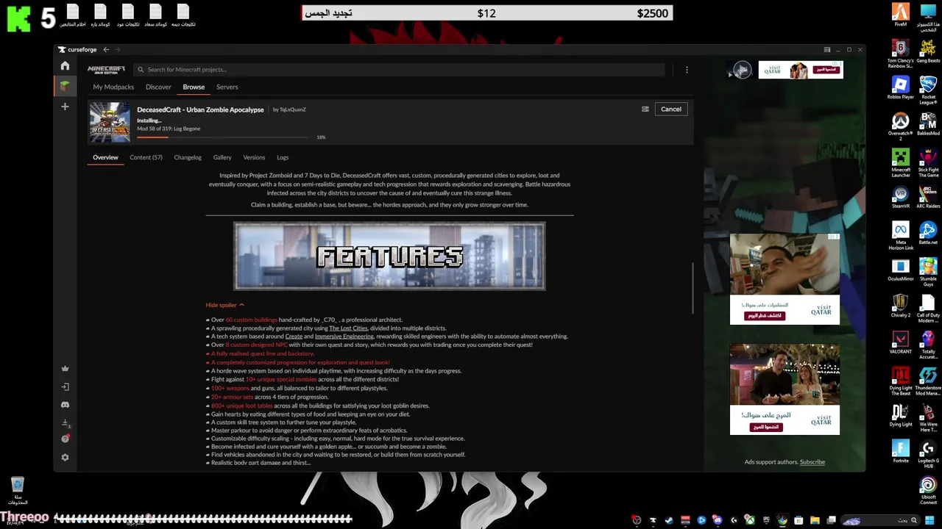This screenshot has width=942, height=529.
Task: Collapse the Hide spoiler section
Action: (x=224, y=305)
